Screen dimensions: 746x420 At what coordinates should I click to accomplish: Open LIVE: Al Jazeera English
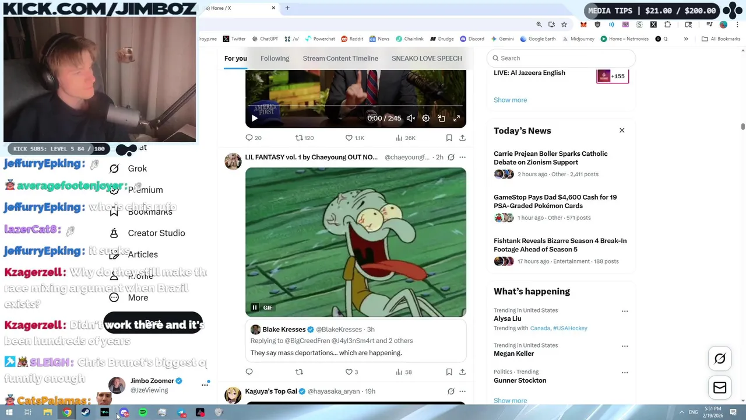529,73
